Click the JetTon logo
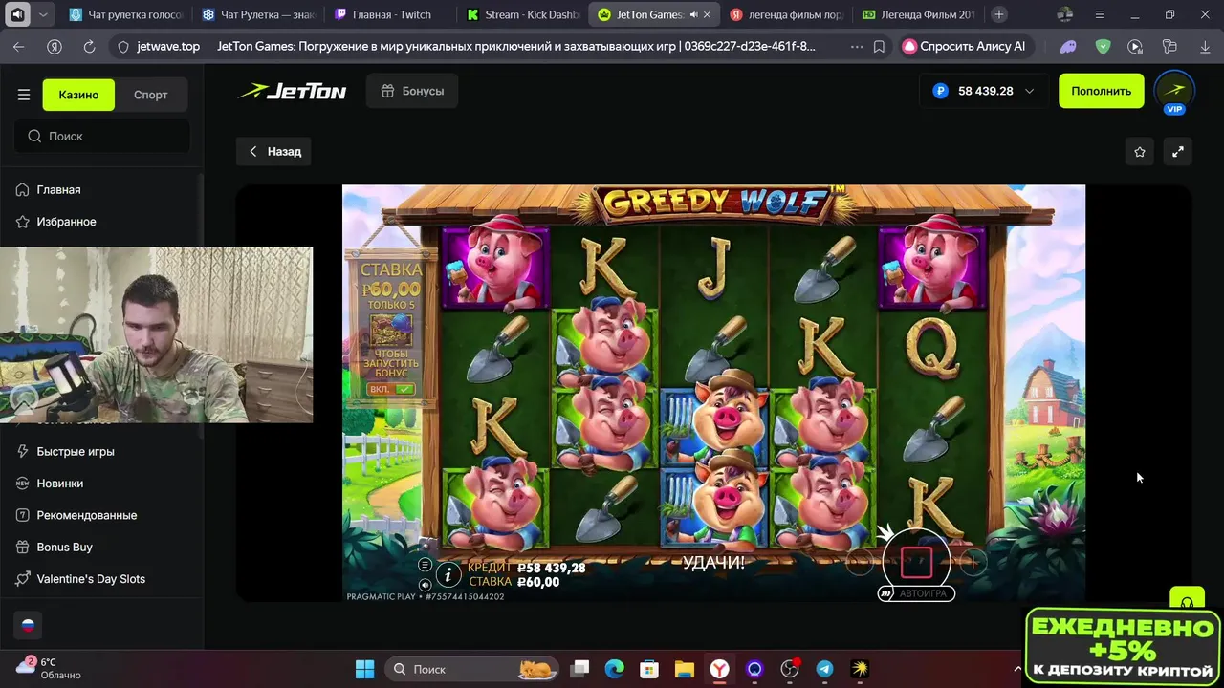 [293, 92]
